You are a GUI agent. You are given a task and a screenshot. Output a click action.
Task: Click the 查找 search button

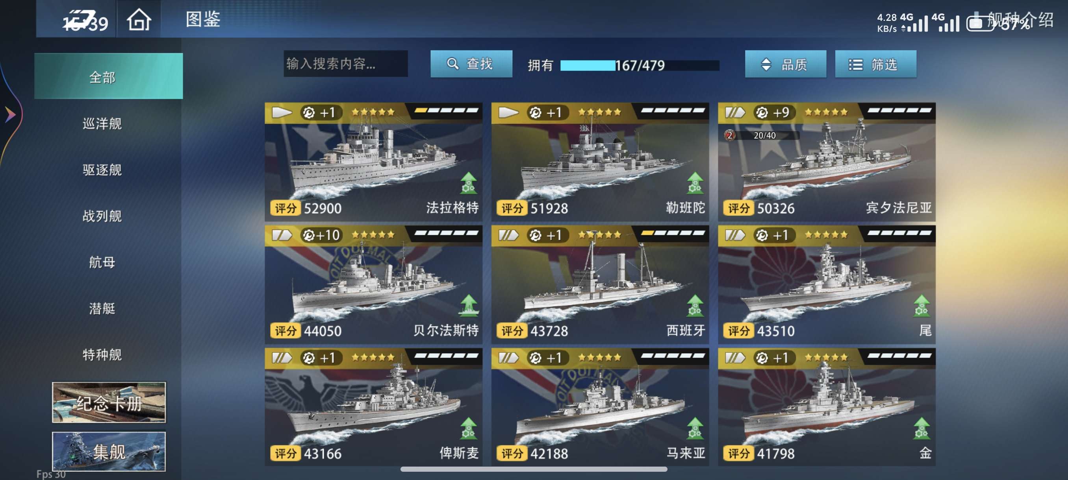coord(471,64)
